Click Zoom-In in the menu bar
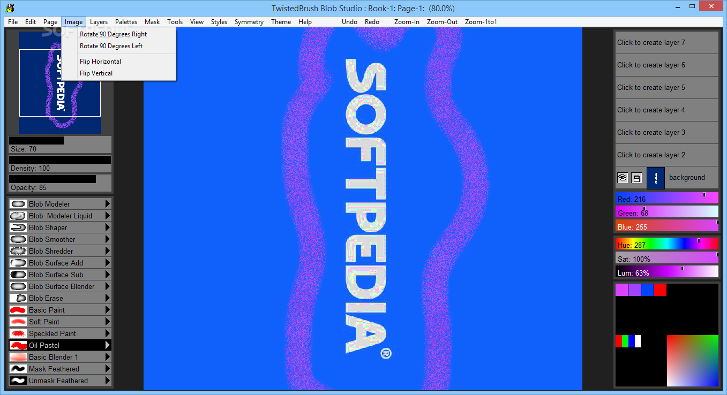The height and width of the screenshot is (395, 727). click(x=407, y=22)
